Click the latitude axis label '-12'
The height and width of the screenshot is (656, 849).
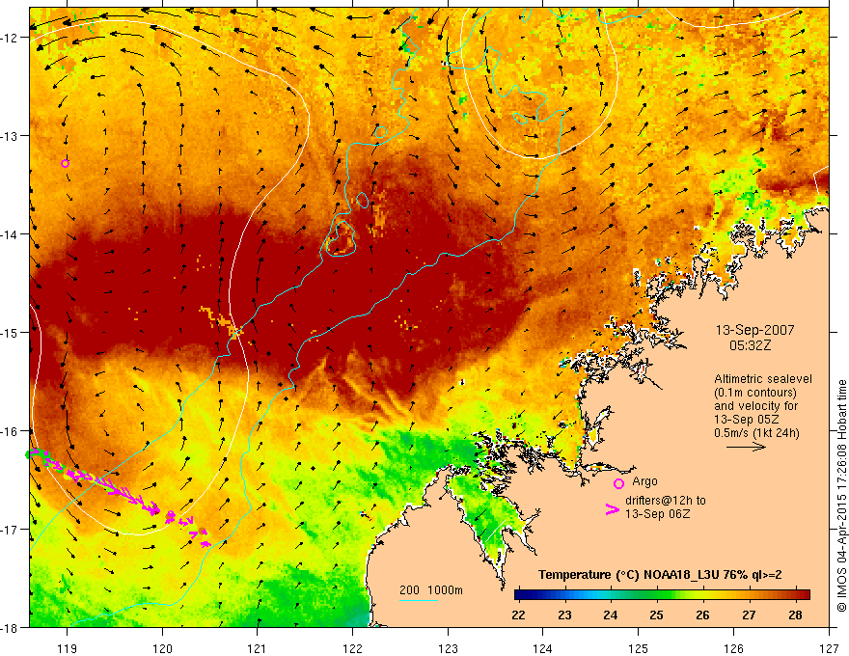pos(10,38)
